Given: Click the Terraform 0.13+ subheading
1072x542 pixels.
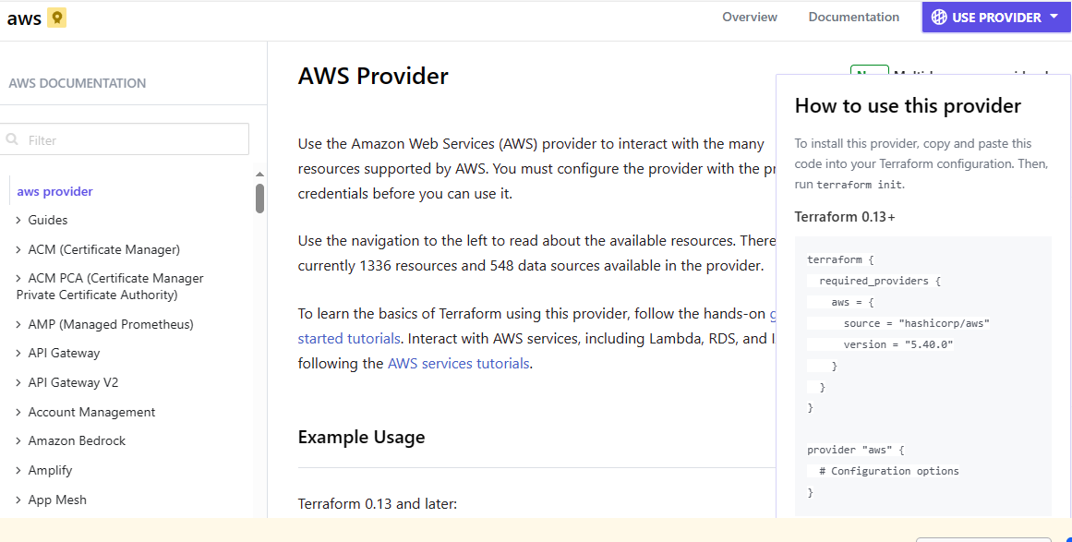Looking at the screenshot, I should [x=845, y=217].
